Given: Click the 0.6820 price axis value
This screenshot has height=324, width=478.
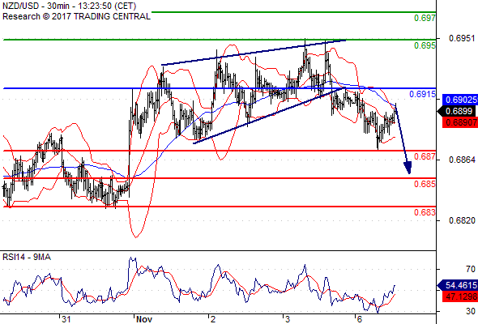Looking at the screenshot, I should [x=462, y=220].
